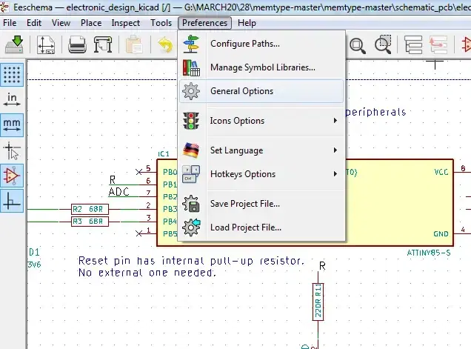Click the Leave sheet icon with red arrows
The image size is (471, 349).
[438, 44]
